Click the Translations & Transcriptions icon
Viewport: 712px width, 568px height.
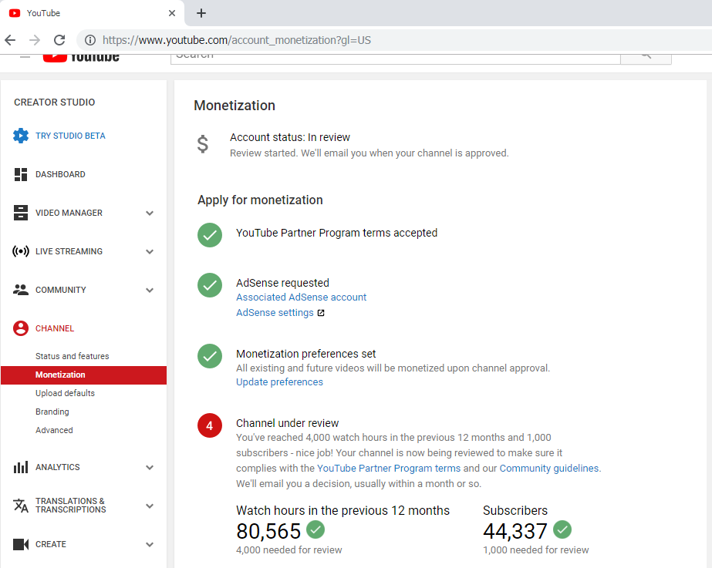[20, 506]
